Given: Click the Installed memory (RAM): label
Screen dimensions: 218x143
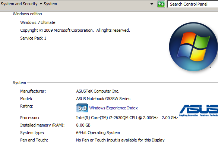Looking at the screenshot, I should point(42,125).
